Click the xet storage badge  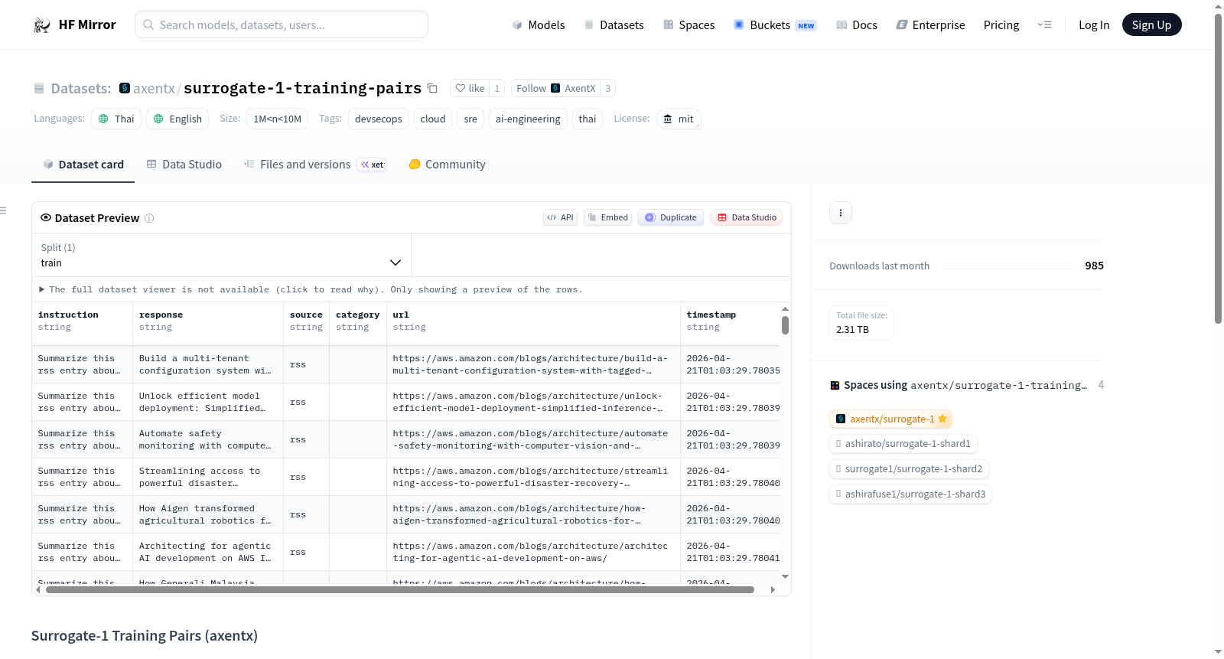click(373, 165)
